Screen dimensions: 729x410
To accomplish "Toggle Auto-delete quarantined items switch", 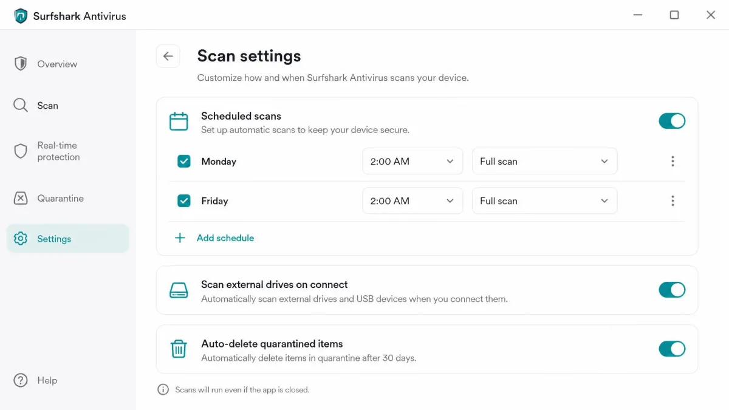I will [x=672, y=349].
